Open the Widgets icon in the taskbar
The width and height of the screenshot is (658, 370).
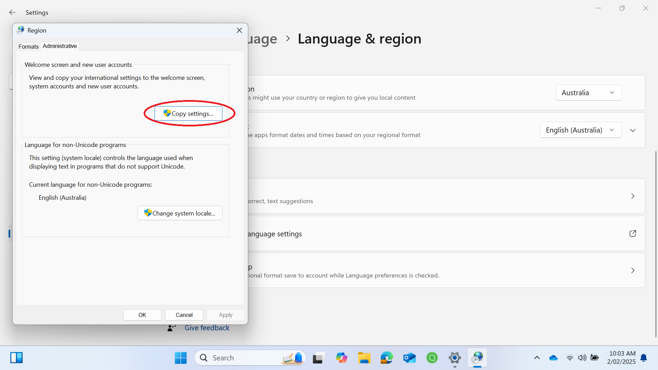tap(16, 358)
